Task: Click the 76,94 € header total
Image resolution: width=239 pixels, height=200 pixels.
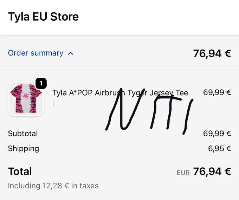Action: (x=212, y=53)
